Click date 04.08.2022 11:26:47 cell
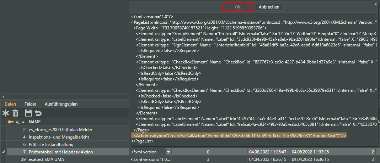The image size is (380, 163). pyautogui.click(x=268, y=152)
